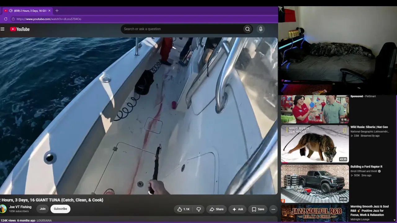
Task: Visit the Midnight Lounge channel
Action: pos(360,220)
